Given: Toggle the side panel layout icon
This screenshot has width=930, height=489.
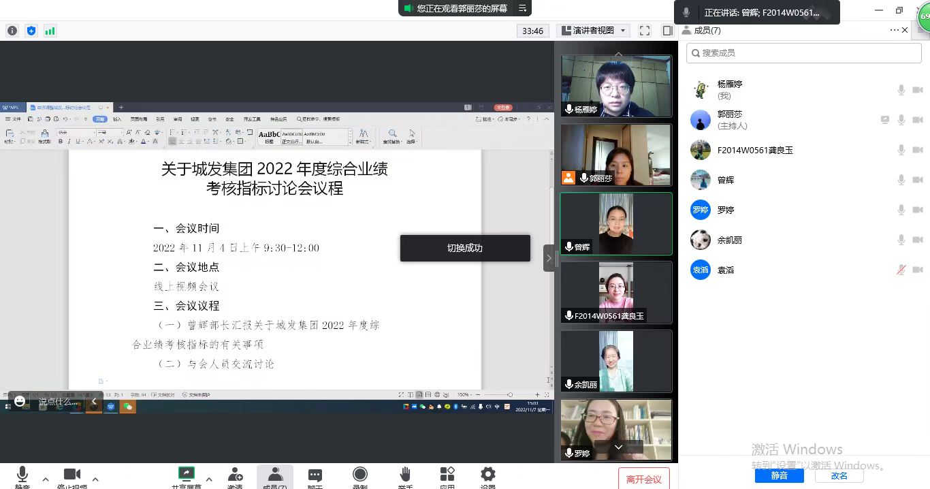Looking at the screenshot, I should [667, 31].
